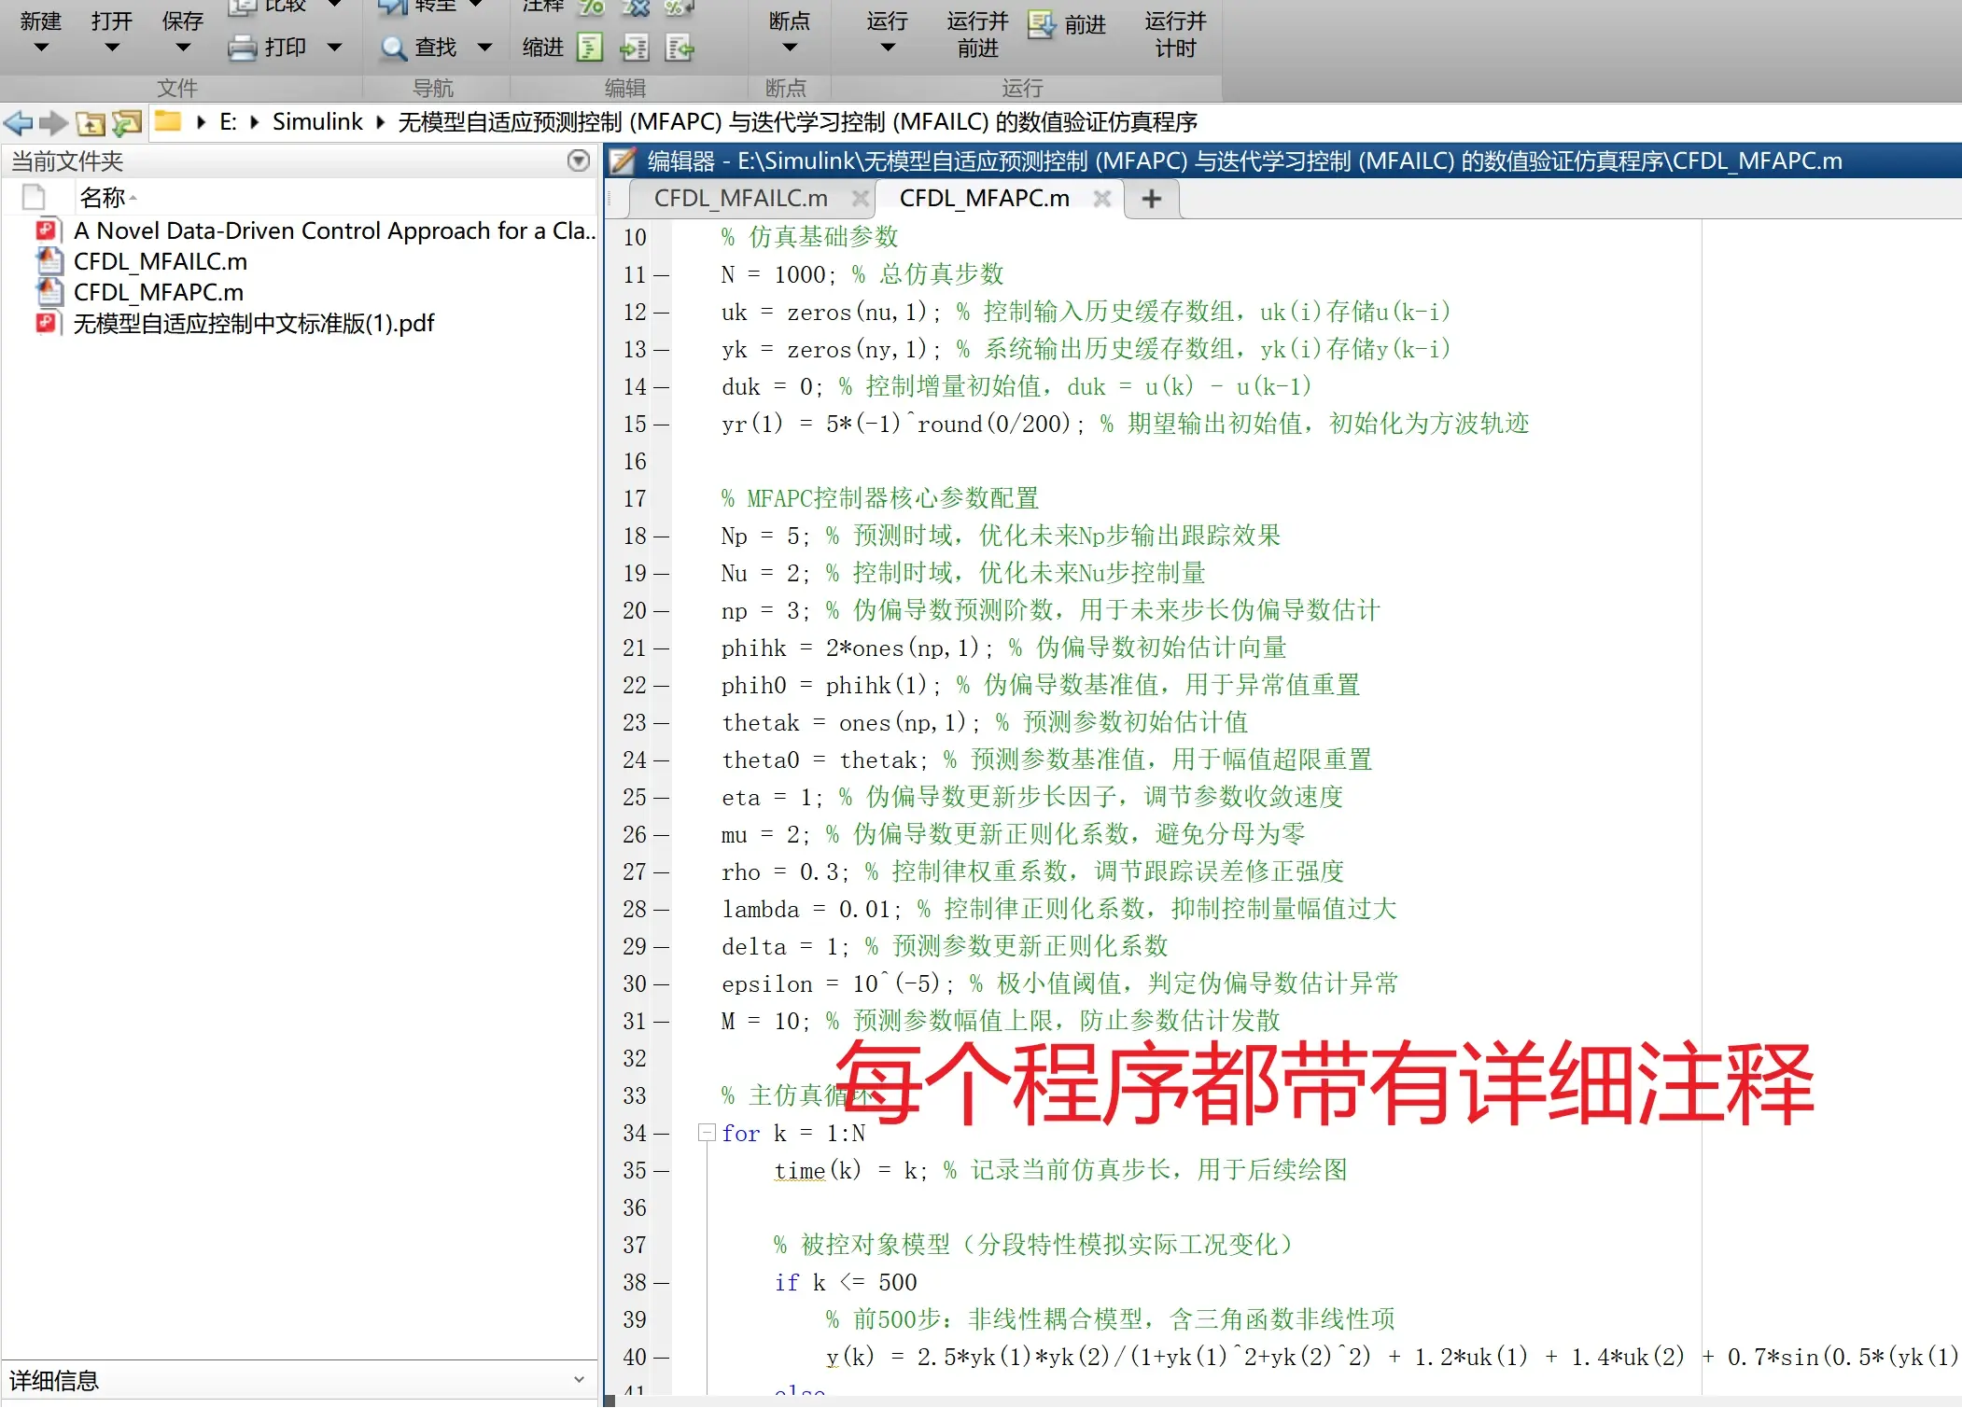Click Run and Time (运行并计时) button
The height and width of the screenshot is (1408, 1962).
point(1174,35)
